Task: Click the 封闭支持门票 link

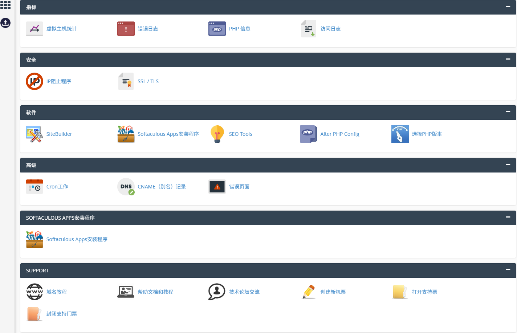Action: pos(61,314)
